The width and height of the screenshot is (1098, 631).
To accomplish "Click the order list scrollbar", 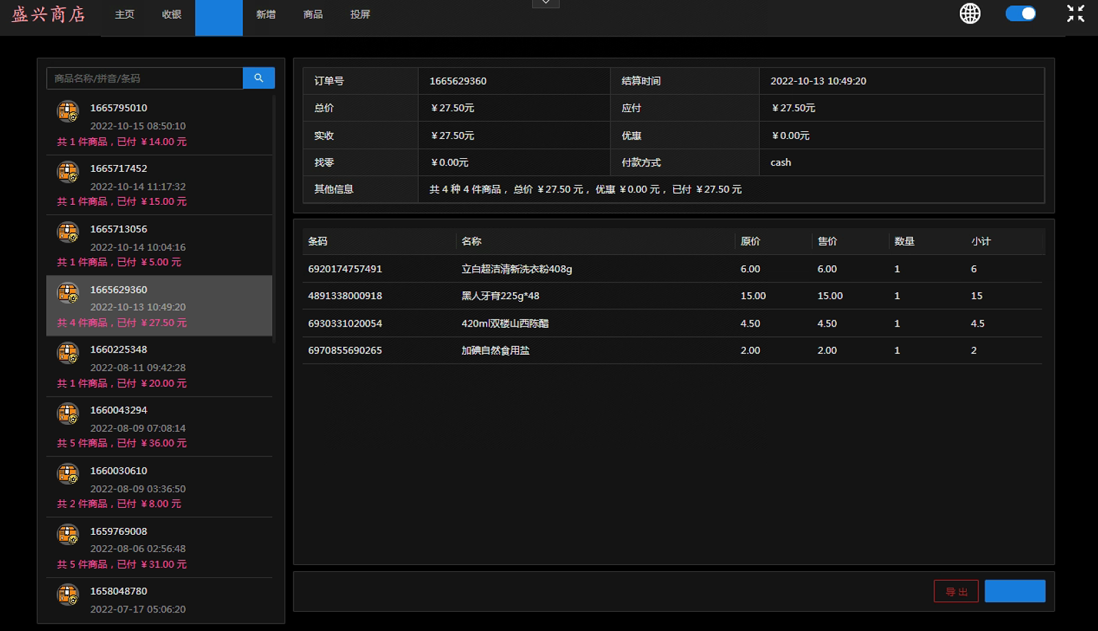I will [274, 219].
